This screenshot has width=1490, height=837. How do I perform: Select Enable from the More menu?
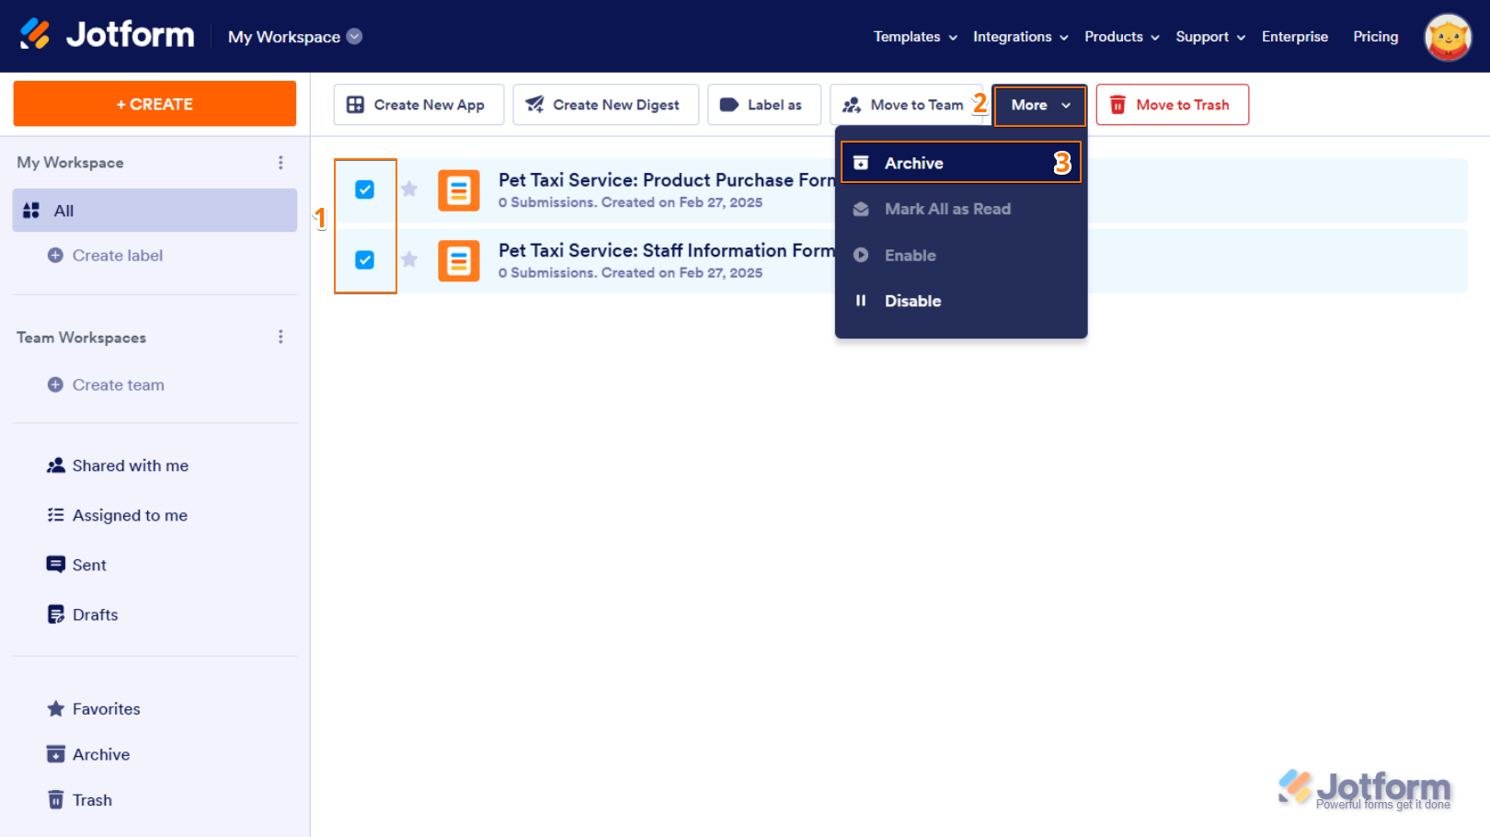(x=961, y=255)
